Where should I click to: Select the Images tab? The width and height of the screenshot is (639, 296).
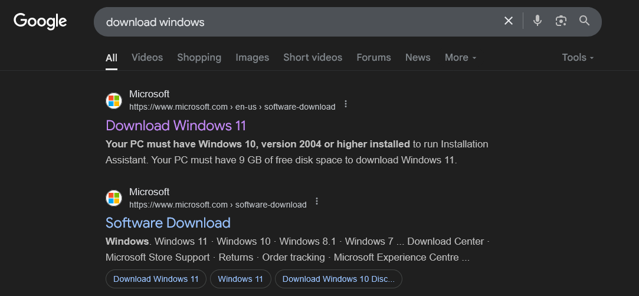pyautogui.click(x=252, y=57)
